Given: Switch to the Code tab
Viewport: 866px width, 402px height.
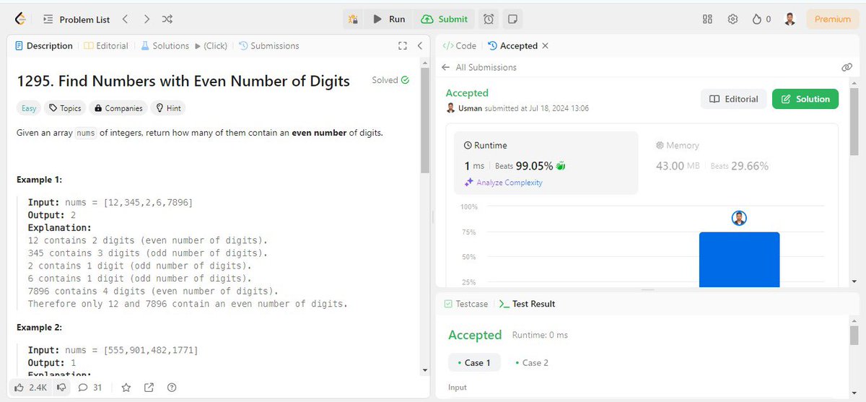Looking at the screenshot, I should point(459,45).
